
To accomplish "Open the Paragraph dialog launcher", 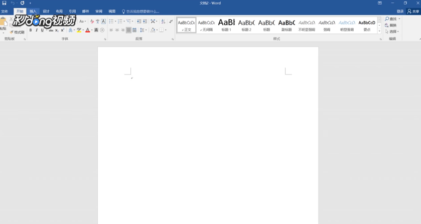I will pyautogui.click(x=173, y=39).
